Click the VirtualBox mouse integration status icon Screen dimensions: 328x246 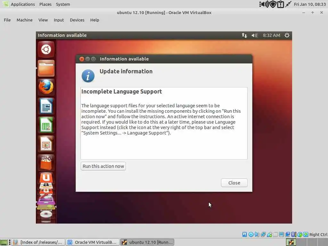coord(300,234)
